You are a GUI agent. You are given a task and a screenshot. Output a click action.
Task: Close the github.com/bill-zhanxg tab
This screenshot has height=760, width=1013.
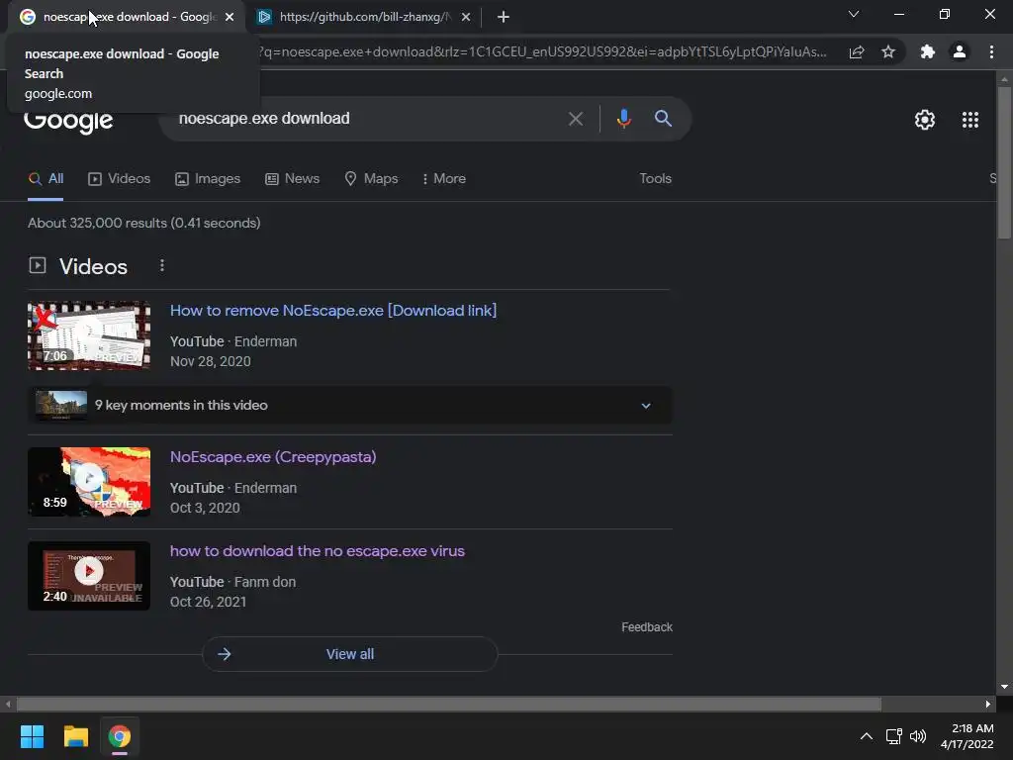[x=466, y=17]
